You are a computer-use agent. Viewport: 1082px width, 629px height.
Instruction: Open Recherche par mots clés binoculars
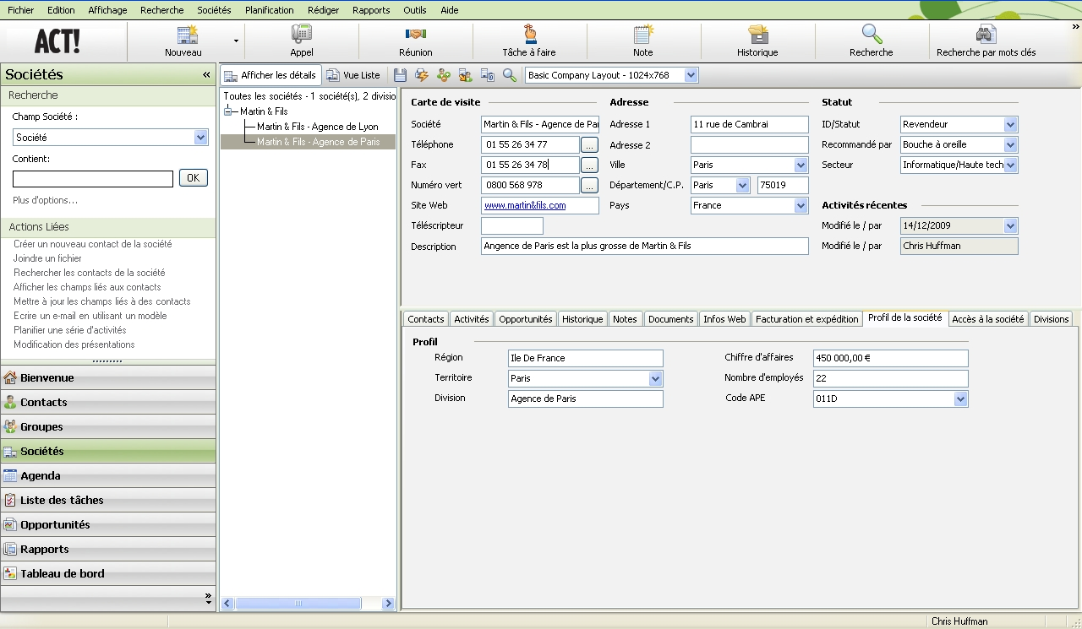(x=986, y=35)
